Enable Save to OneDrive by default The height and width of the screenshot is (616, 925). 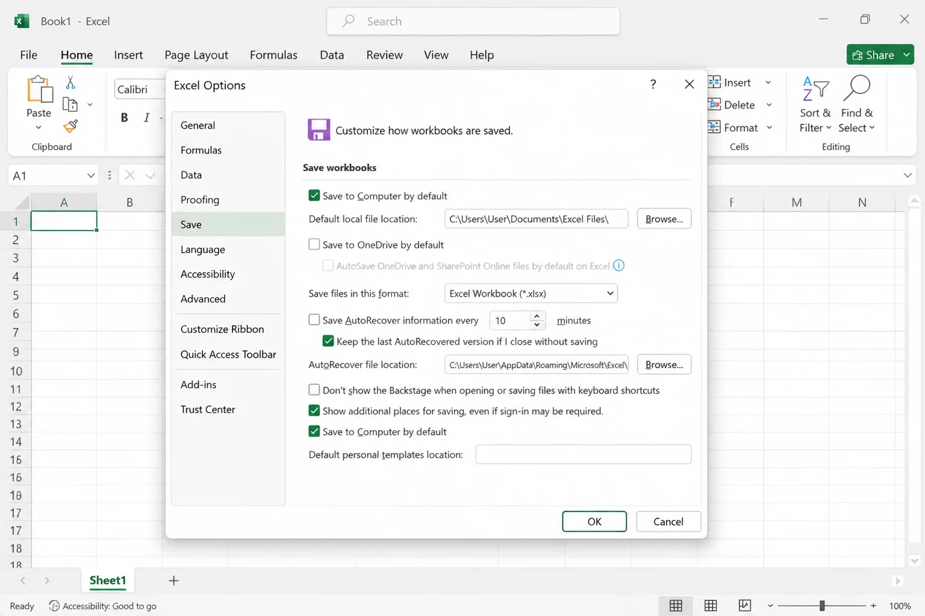pyautogui.click(x=314, y=244)
